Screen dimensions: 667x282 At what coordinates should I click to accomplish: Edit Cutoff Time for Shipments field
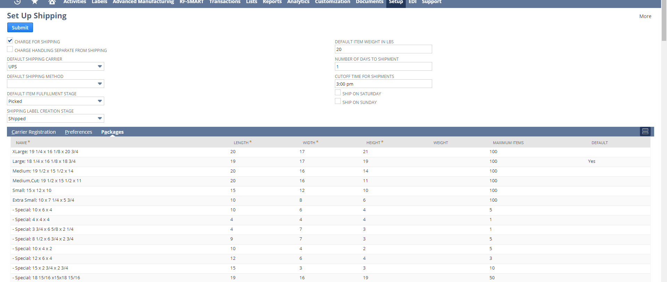(384, 84)
